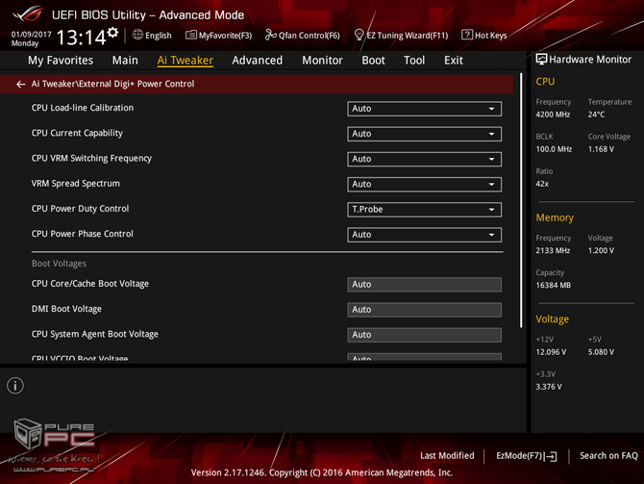Open MyFavorite(F3) folder icon
Image resolution: width=644 pixels, height=484 pixels.
(191, 36)
